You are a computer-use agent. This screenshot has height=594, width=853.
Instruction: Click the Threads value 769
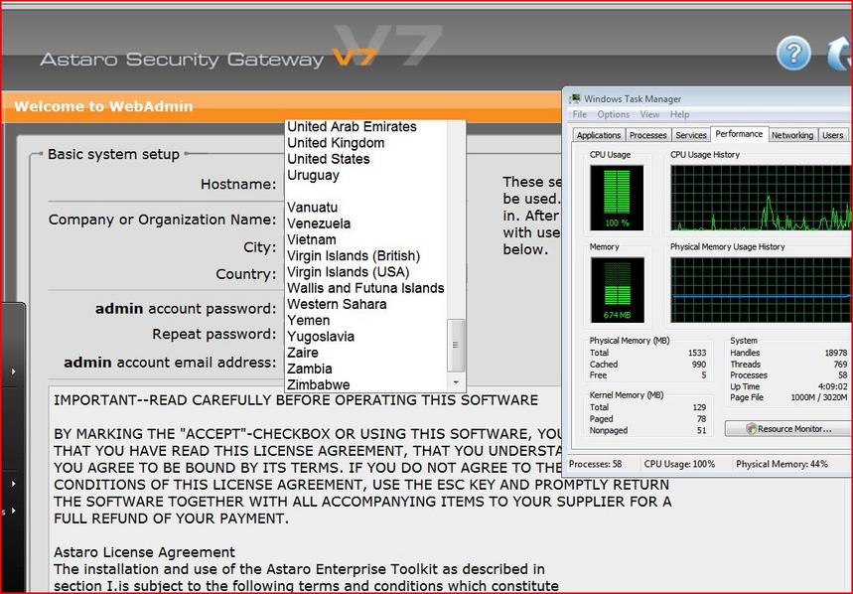pos(840,365)
